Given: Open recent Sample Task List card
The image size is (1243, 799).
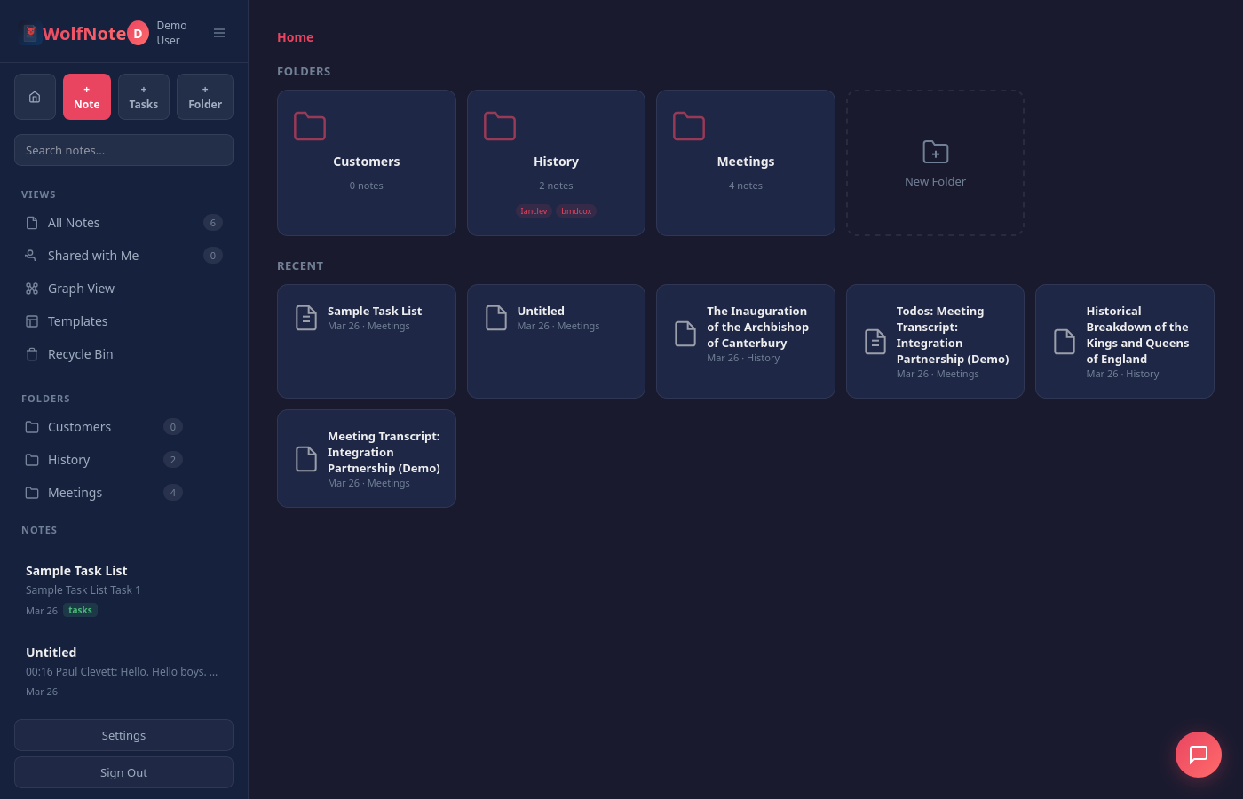Looking at the screenshot, I should [x=367, y=341].
